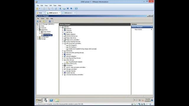
Task: Click VMware take snapshot toolbar icon
Action: pyautogui.click(x=49, y=9)
